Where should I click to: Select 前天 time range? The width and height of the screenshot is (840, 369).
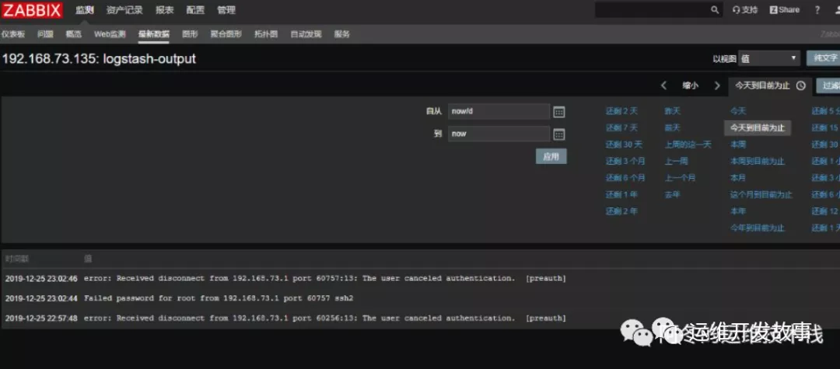click(x=672, y=128)
